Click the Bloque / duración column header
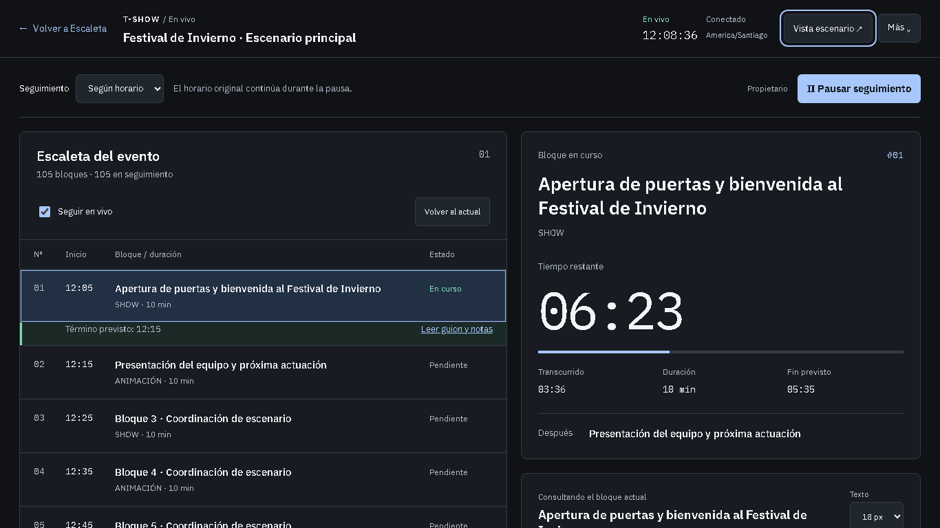940x528 pixels. (x=148, y=254)
